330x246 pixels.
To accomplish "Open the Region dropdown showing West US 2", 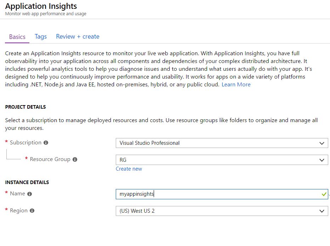I will click(x=220, y=211).
